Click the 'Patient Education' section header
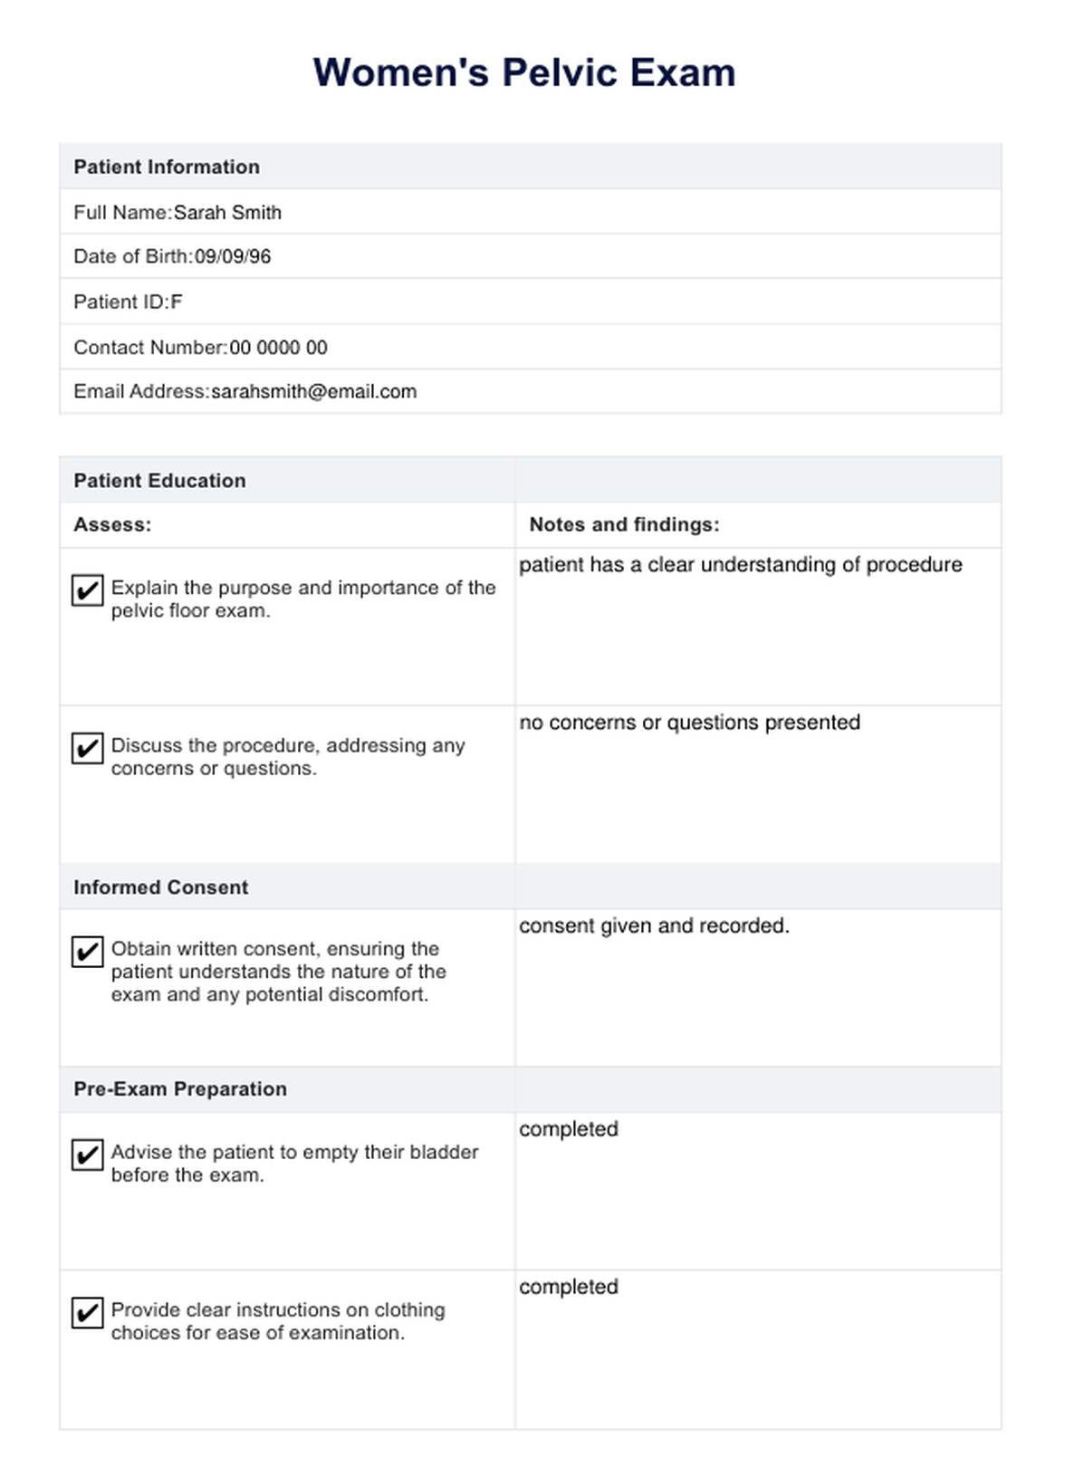The width and height of the screenshot is (1065, 1476). pyautogui.click(x=159, y=481)
